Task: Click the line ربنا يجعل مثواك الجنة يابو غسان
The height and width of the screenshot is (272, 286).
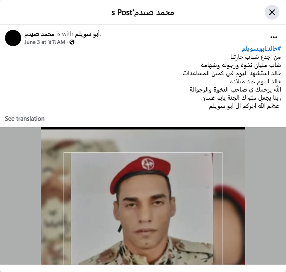Action: click(x=241, y=98)
